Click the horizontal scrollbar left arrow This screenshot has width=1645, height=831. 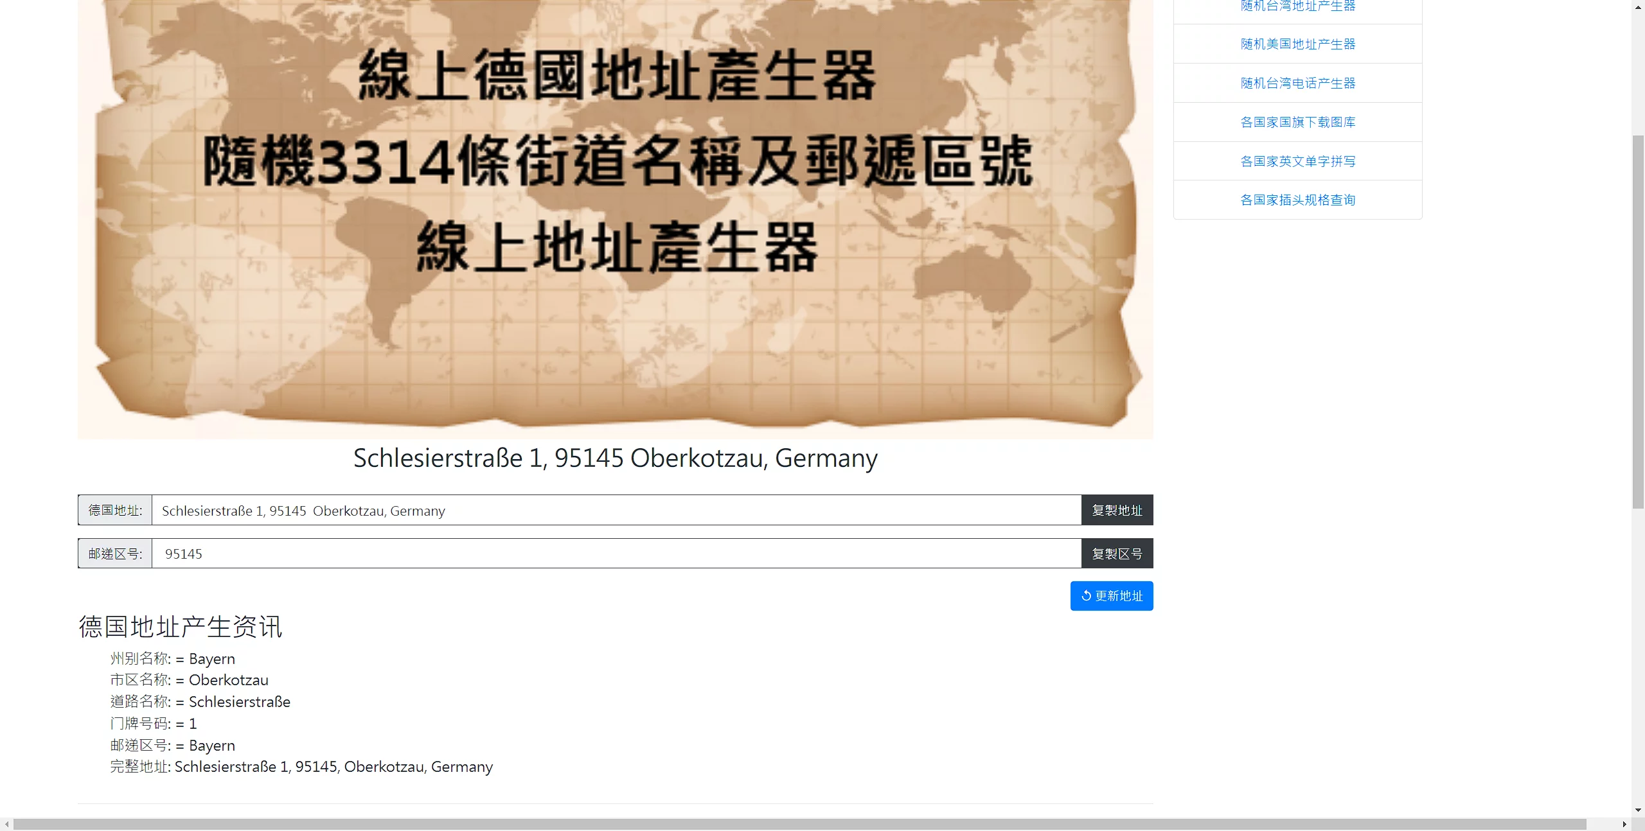point(6,824)
